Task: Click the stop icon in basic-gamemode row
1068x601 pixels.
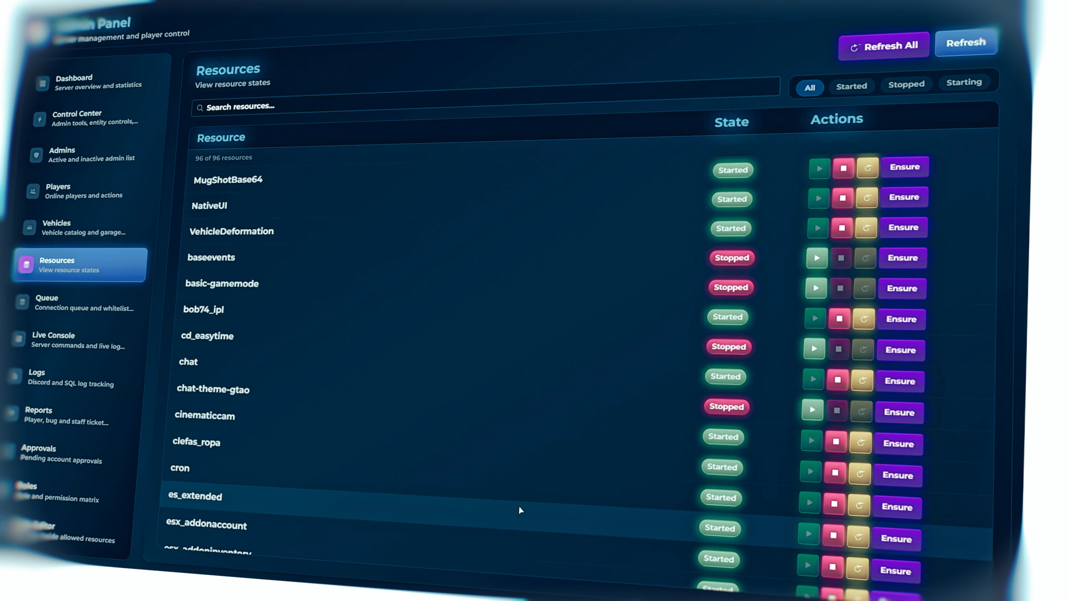Action: [840, 288]
